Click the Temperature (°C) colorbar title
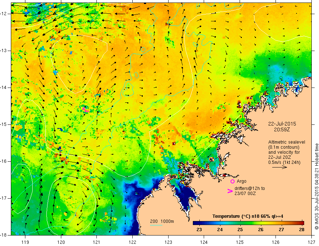 tap(248, 216)
